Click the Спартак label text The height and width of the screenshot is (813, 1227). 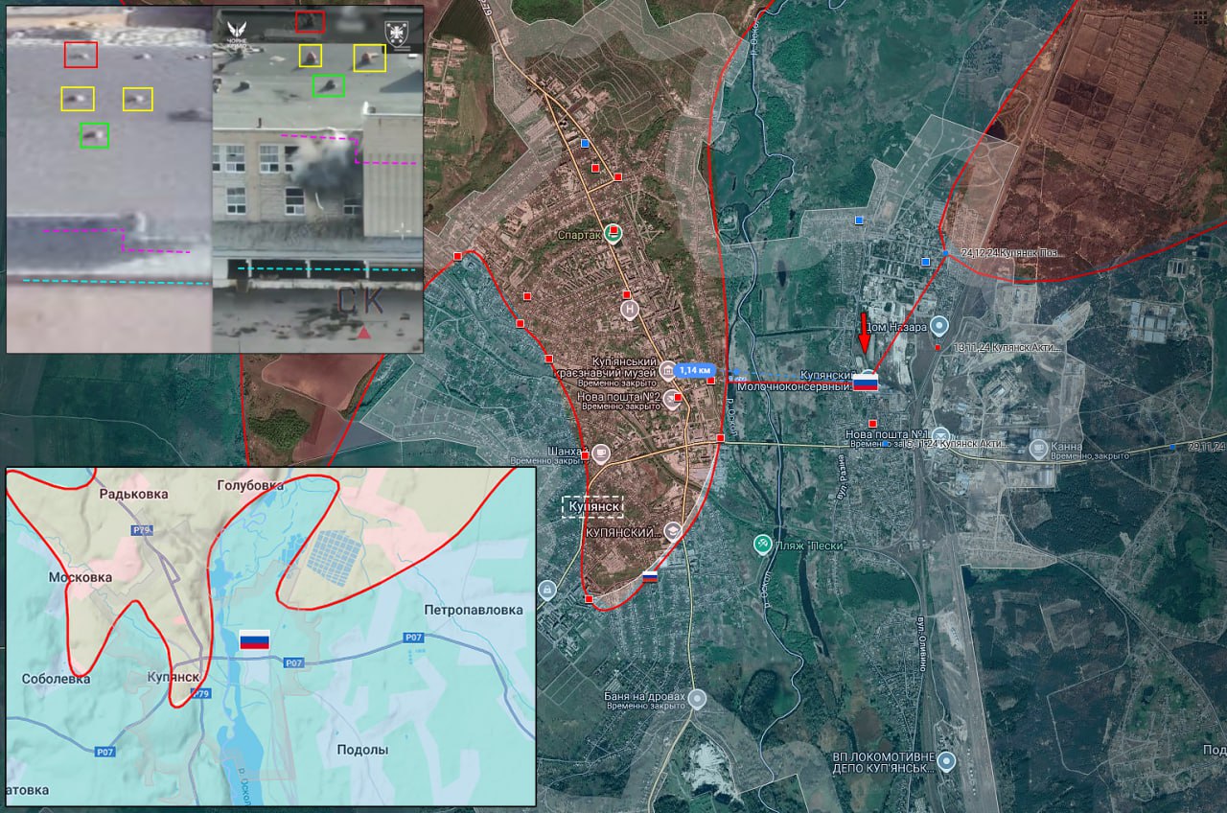point(580,234)
